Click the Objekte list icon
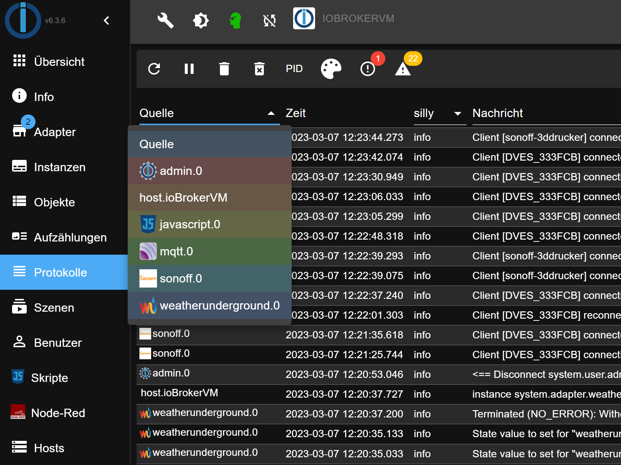Screen dimensions: 621x465 19,201
